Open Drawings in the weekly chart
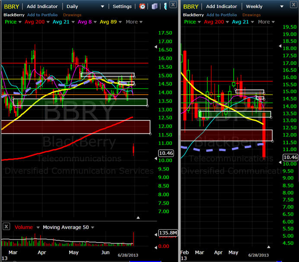Viewport: 299px width, 262px height. [251, 15]
